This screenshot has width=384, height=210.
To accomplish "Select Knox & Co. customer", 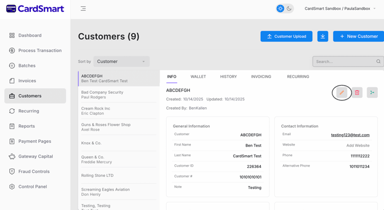I will [x=119, y=143].
